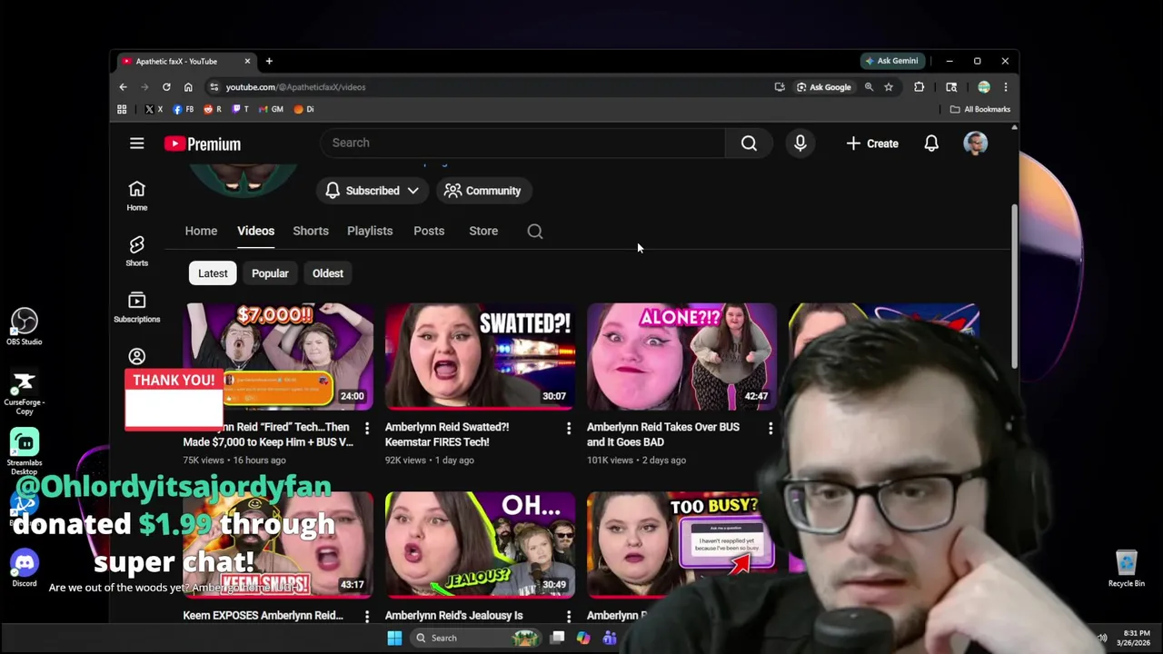
Task: Open the YouTube hamburger guide menu
Action: (x=136, y=144)
